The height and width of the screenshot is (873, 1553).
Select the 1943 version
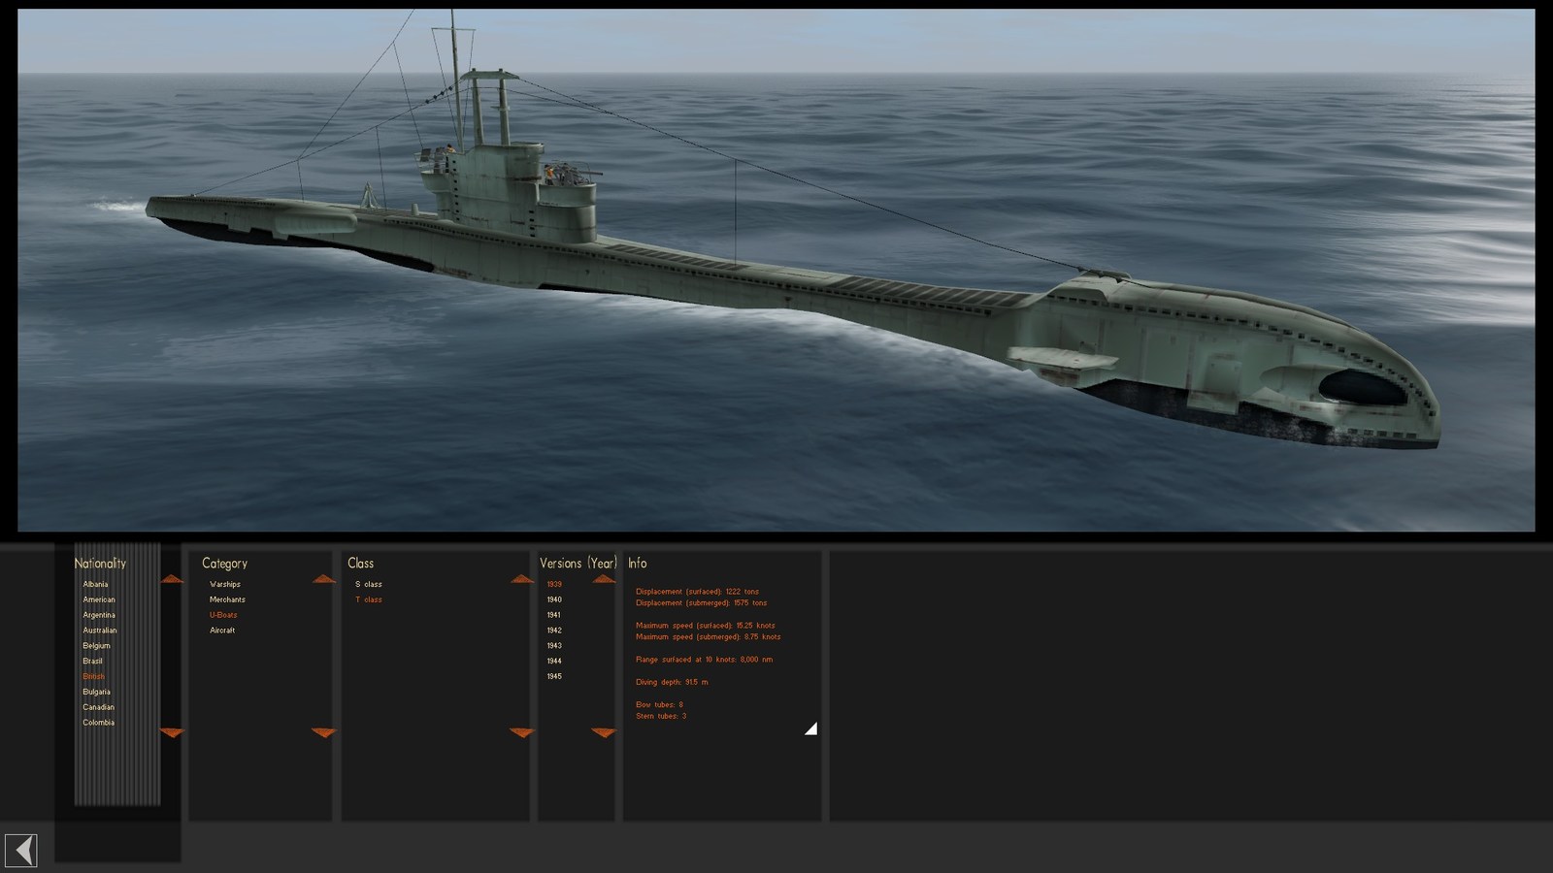554,646
